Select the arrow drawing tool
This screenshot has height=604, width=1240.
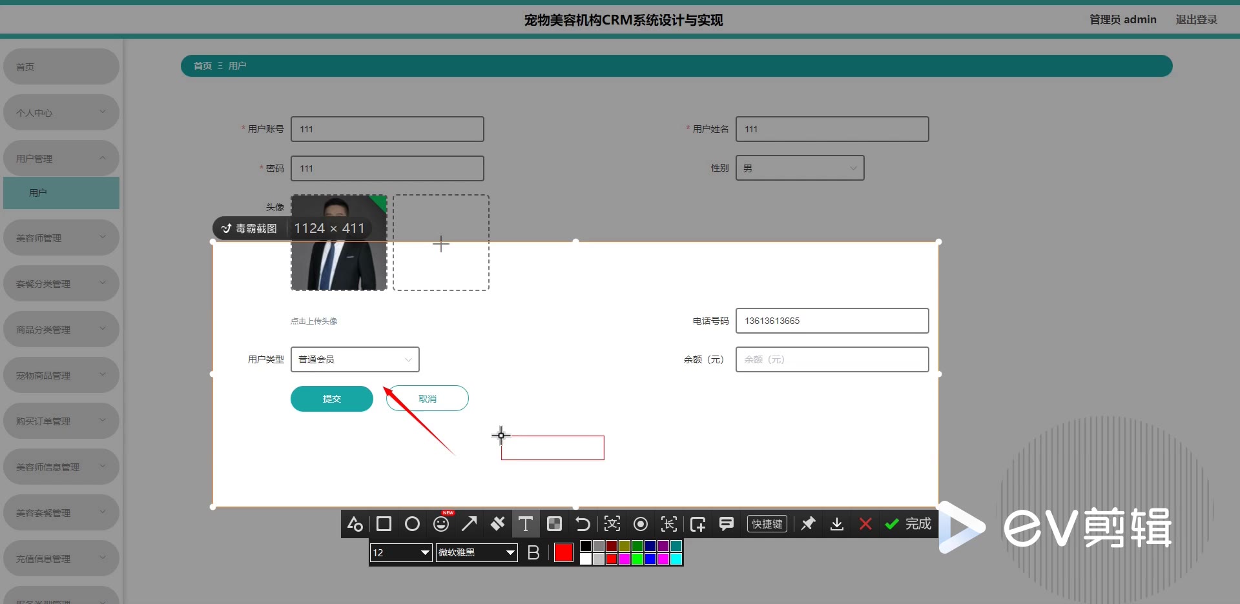point(470,524)
